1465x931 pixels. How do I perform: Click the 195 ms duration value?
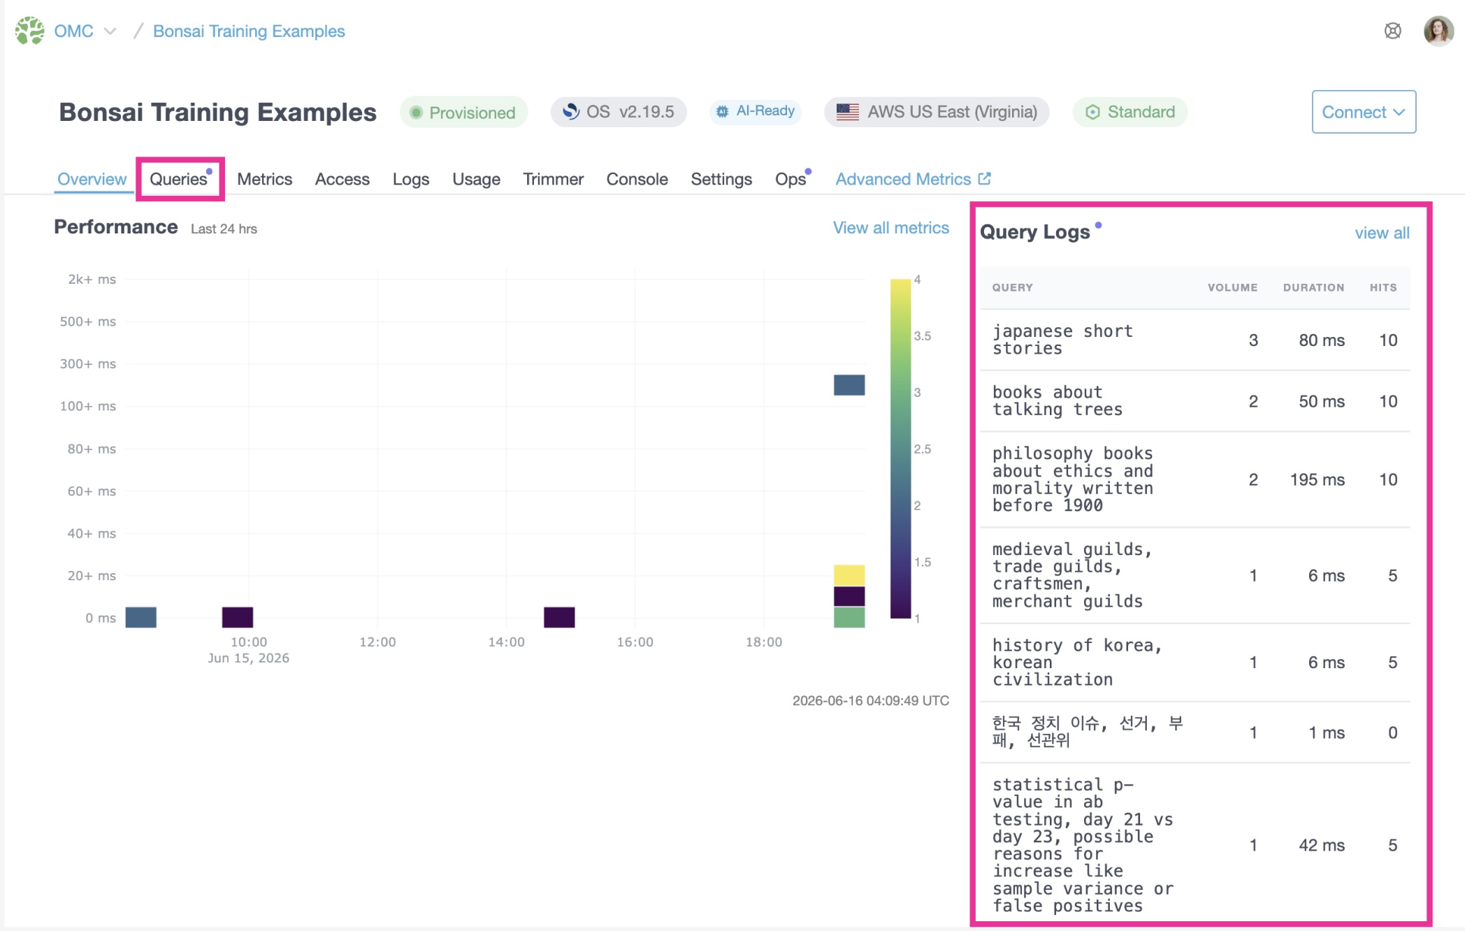1317,479
